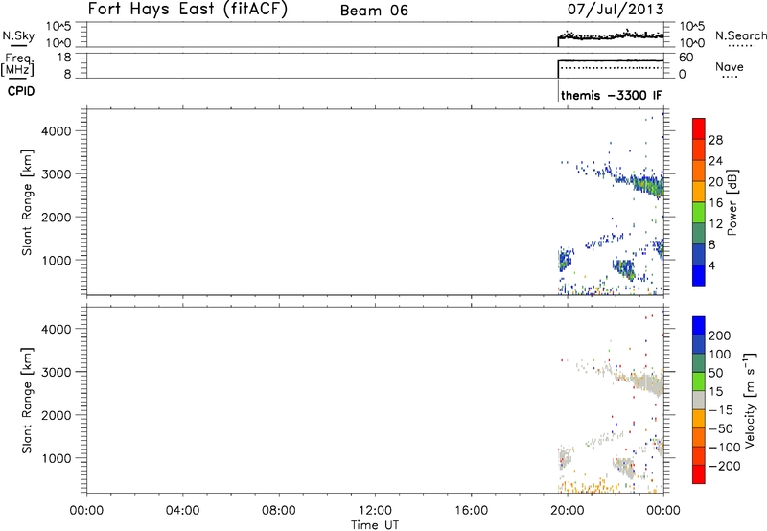Viewport: 767px width, 531px height.
Task: Click the top blue swatch of velocity colorbar
Action: pos(699,326)
